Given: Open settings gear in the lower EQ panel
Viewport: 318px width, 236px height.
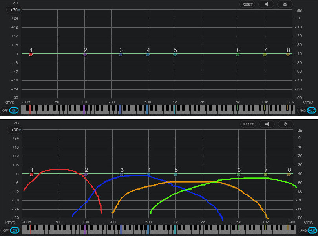Looking at the screenshot, I should pos(285,124).
